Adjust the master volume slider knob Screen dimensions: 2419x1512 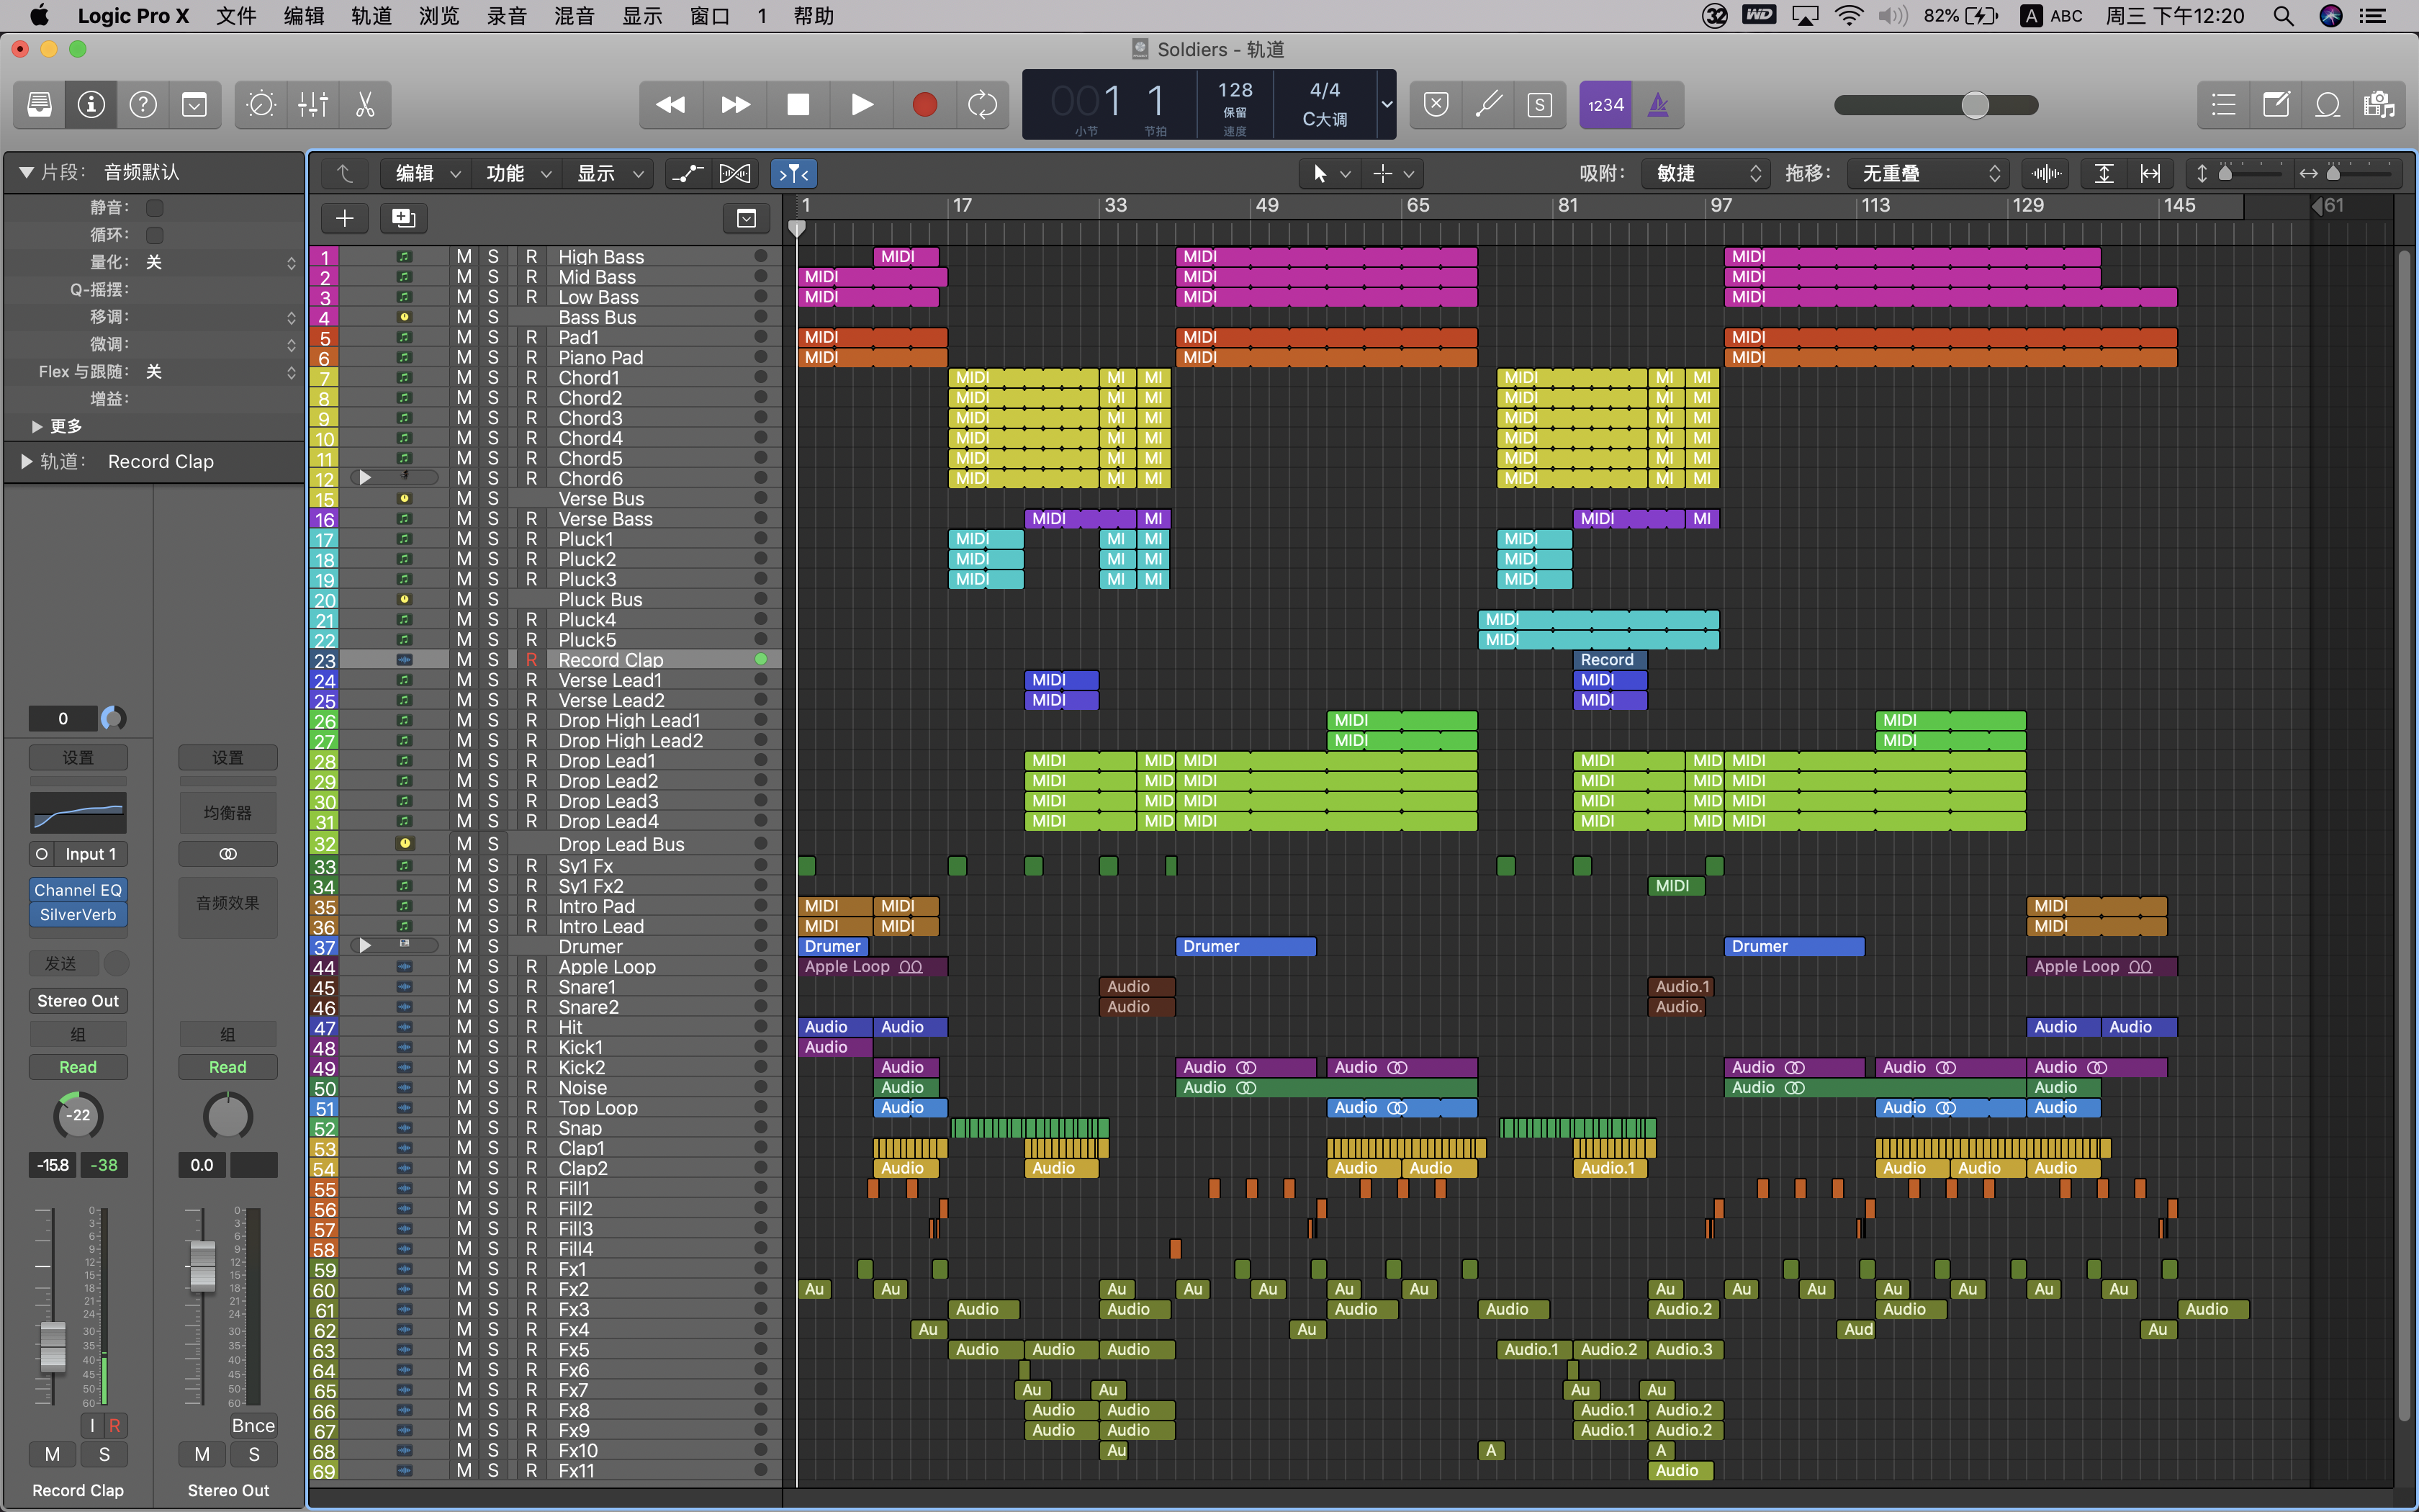tap(1976, 105)
